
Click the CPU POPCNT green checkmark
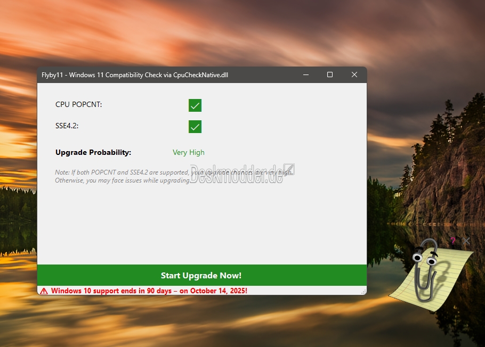pyautogui.click(x=195, y=105)
